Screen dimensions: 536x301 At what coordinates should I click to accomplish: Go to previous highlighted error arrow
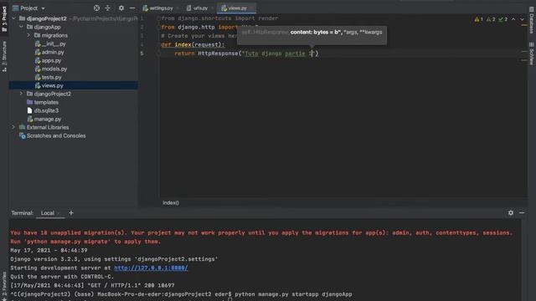pyautogui.click(x=513, y=19)
